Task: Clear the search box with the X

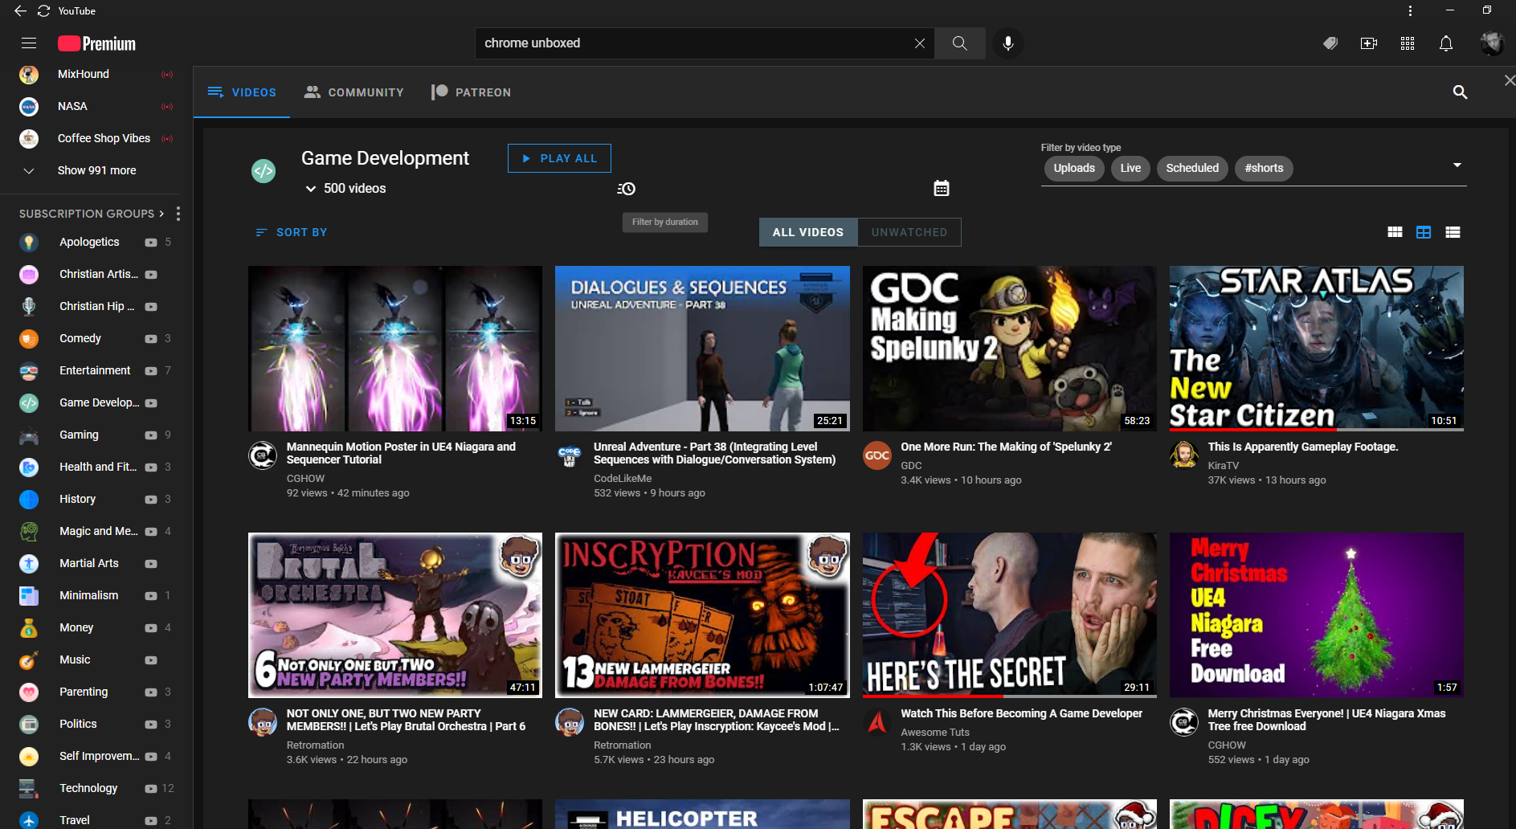Action: (x=919, y=43)
